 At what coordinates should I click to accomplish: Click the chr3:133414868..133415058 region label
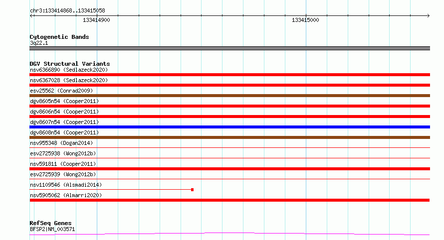[x=67, y=11]
